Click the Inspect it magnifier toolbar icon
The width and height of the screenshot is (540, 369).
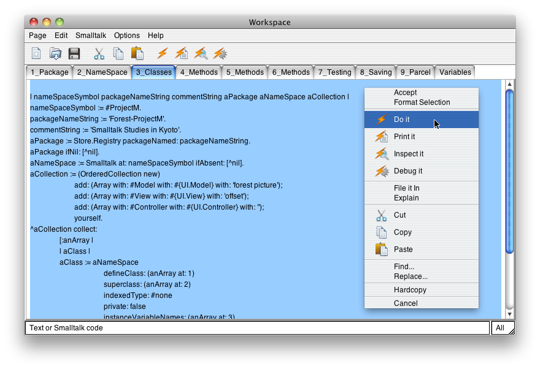(201, 54)
